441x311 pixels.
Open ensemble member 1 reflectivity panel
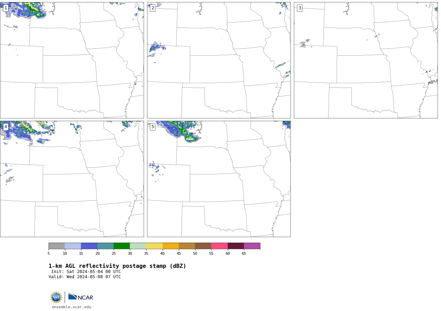pyautogui.click(x=72, y=60)
